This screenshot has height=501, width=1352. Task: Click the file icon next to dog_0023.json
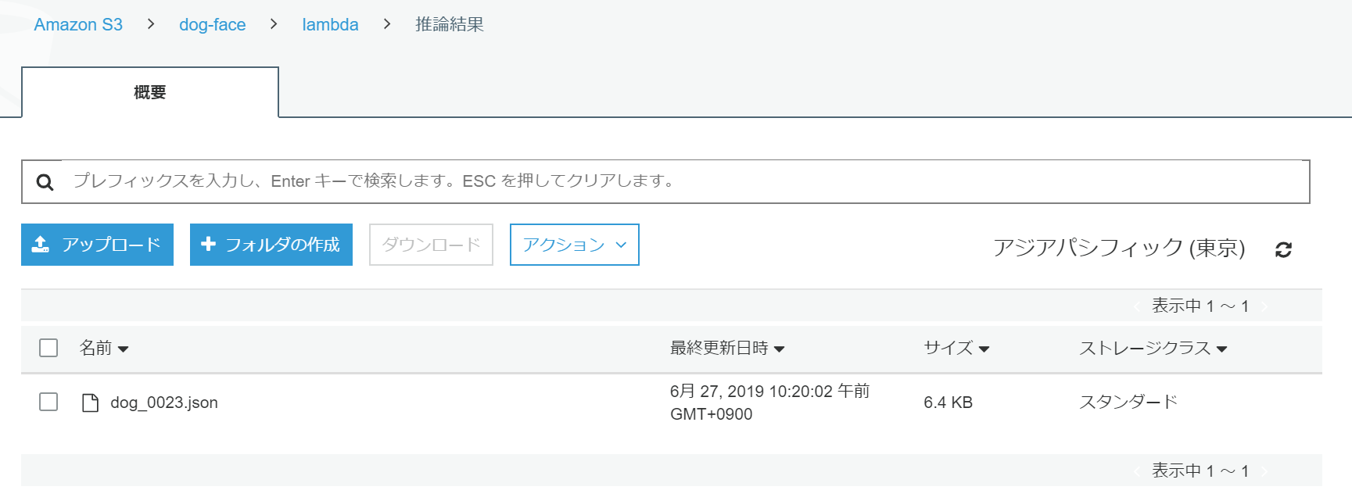point(91,403)
